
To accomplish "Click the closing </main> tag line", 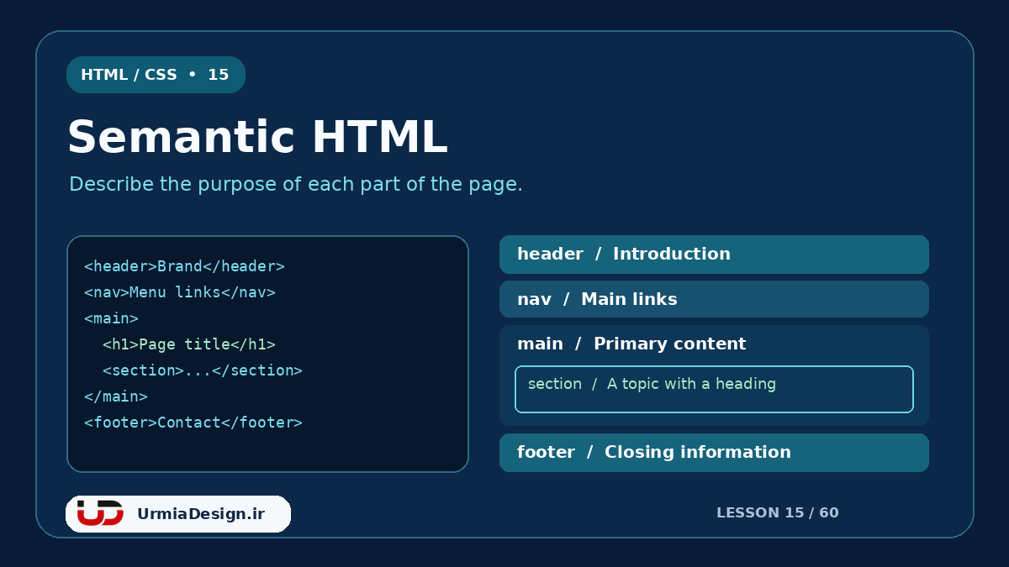I will (x=116, y=396).
